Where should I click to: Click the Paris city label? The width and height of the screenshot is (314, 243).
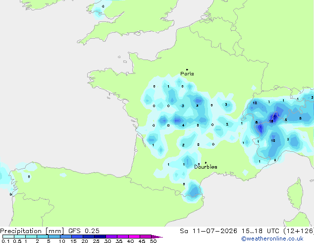click(x=187, y=74)
